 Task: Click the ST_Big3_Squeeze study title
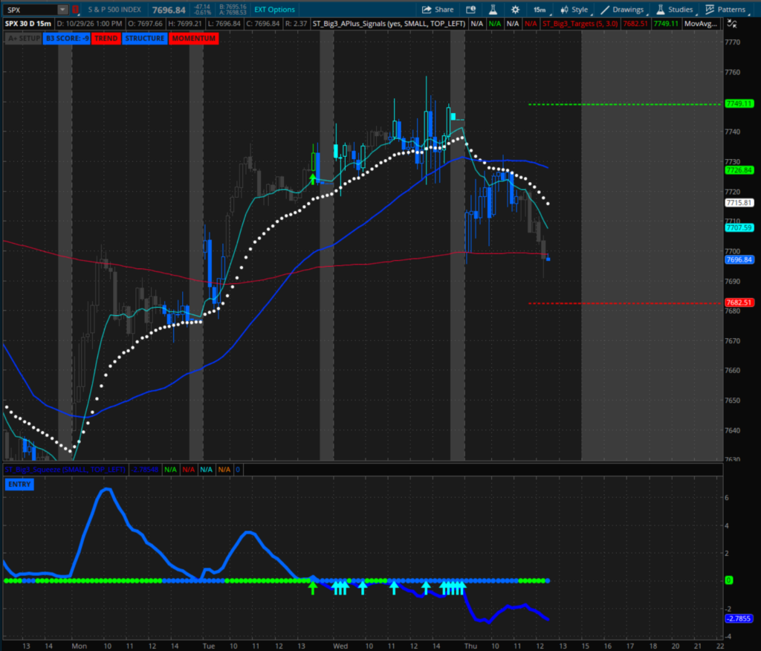point(65,470)
